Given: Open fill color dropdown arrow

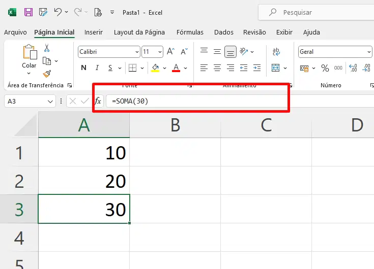Looking at the screenshot, I should click(164, 68).
